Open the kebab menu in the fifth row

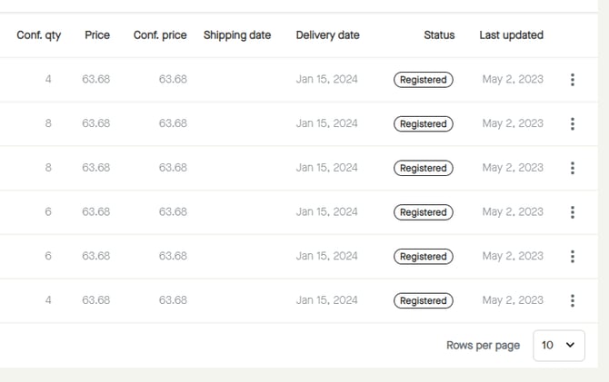(x=572, y=257)
